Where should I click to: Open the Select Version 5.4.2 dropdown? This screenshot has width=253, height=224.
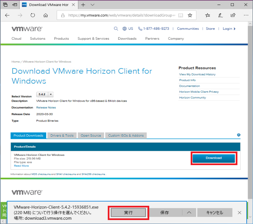45,94
